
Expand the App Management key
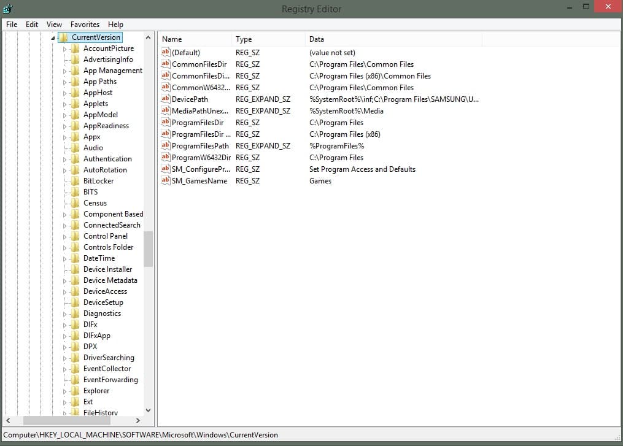click(64, 71)
